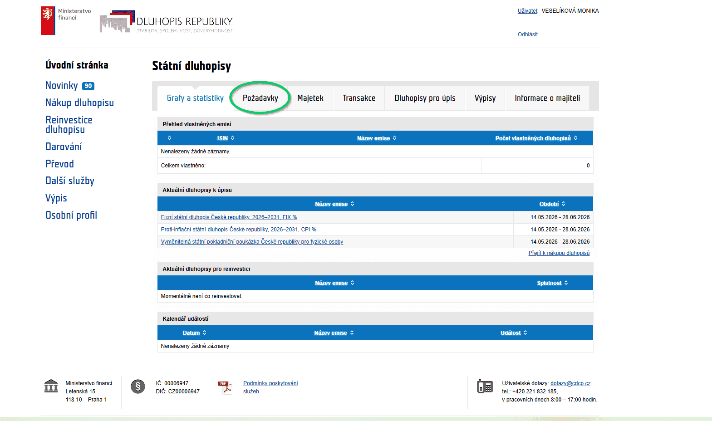This screenshot has height=421, width=712.
Task: Open Fixní státní dluhopis 2026–2031 FIX % link
Action: [x=229, y=217]
